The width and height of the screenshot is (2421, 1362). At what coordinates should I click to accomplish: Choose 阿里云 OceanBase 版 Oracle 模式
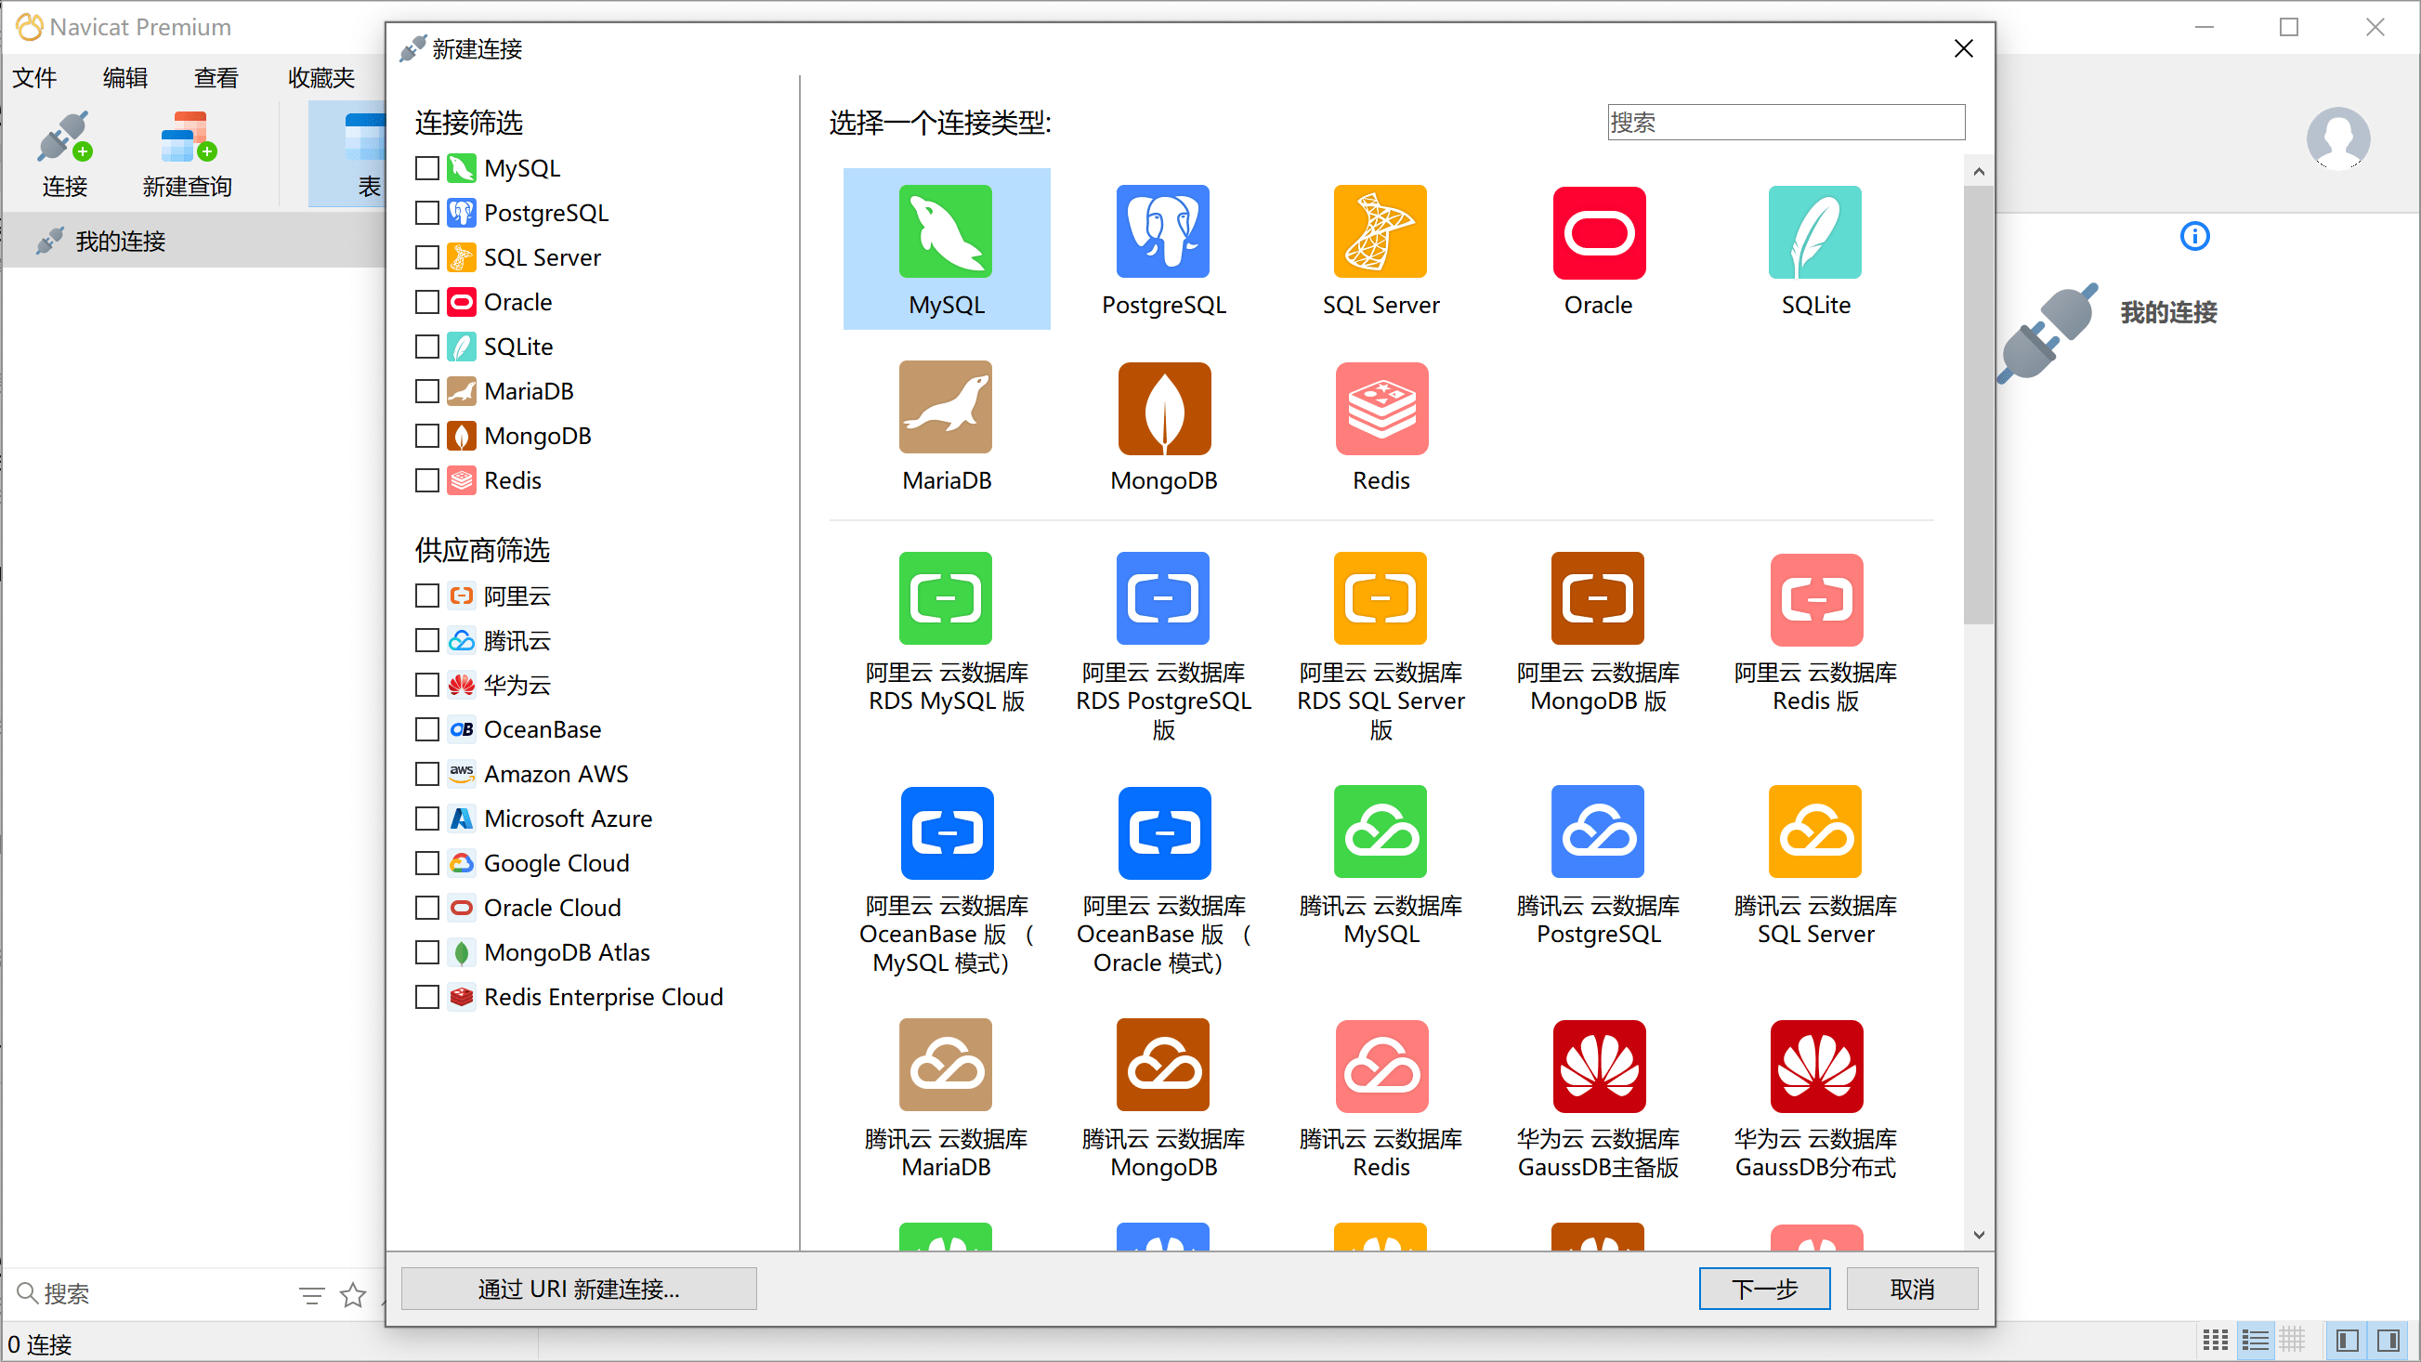click(1163, 832)
